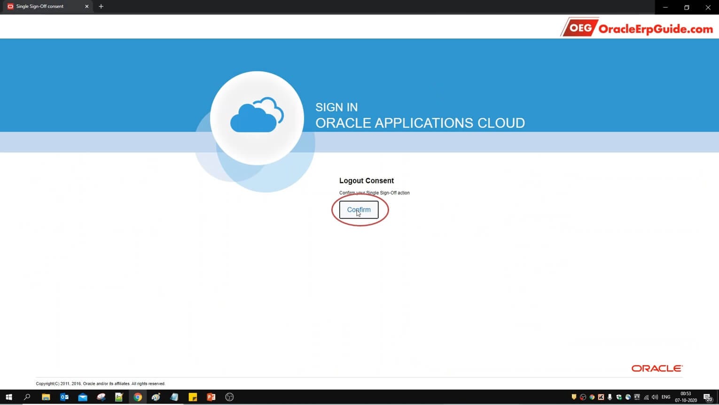Open the Snipping Tool taskbar icon
The height and width of the screenshot is (405, 719).
[101, 397]
